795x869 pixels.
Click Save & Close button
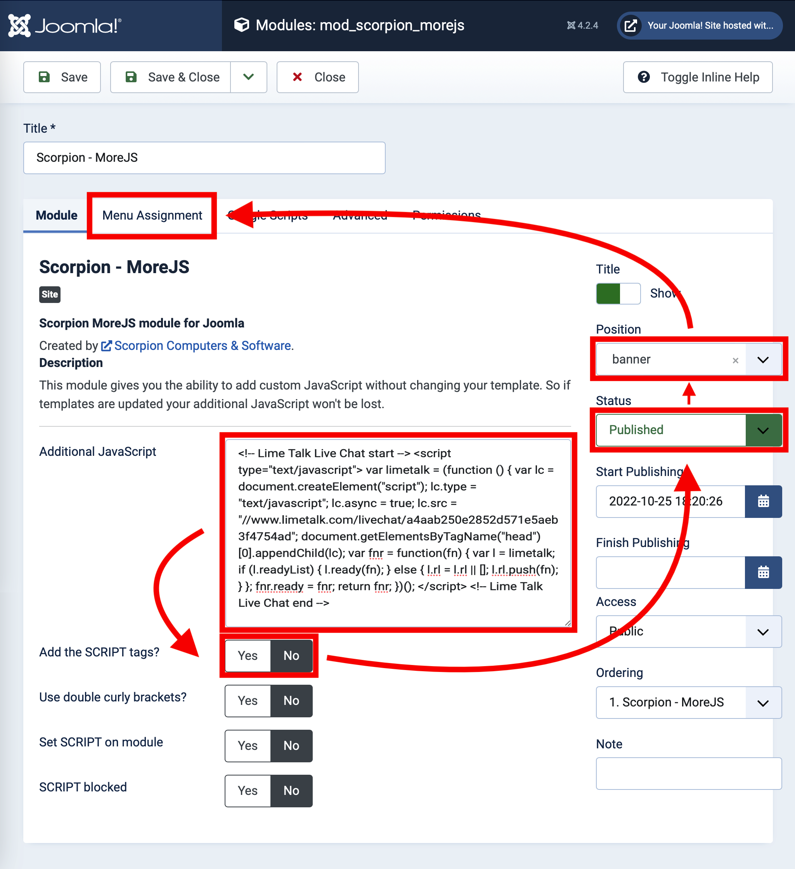171,77
